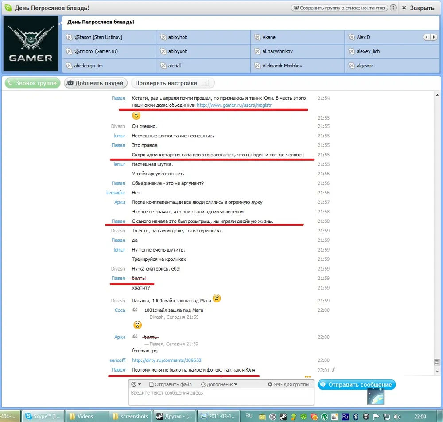Image resolution: width=443 pixels, height=422 pixels.
Task: Click the planet thumbnail below send button
Action: click(x=375, y=396)
